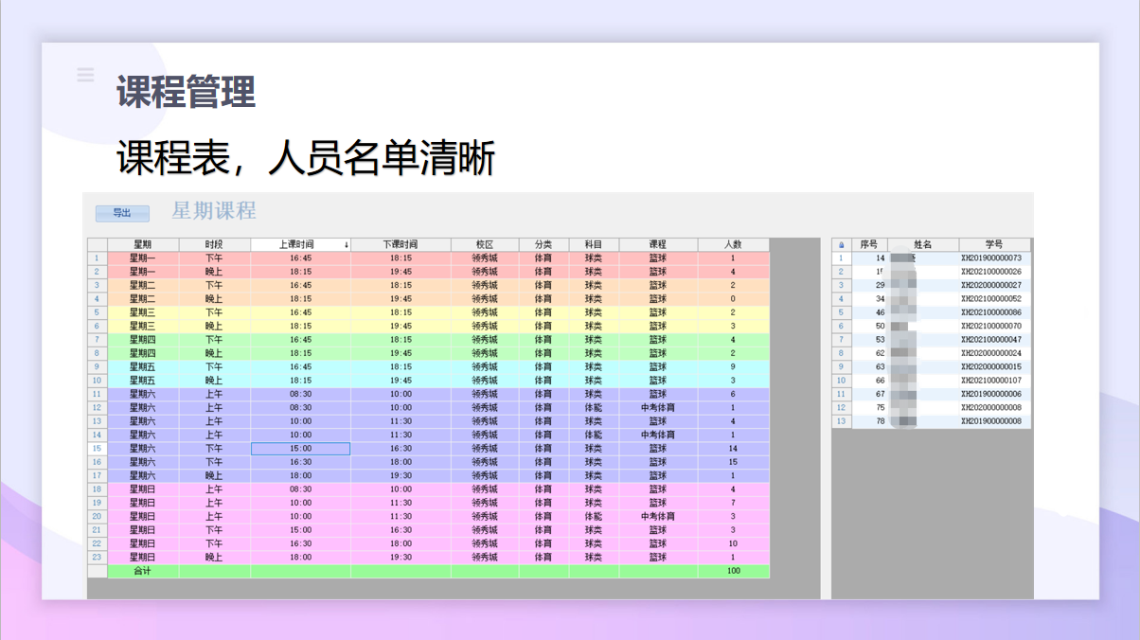1140x640 pixels.
Task: Select the 下课时间 column header
Action: point(400,244)
